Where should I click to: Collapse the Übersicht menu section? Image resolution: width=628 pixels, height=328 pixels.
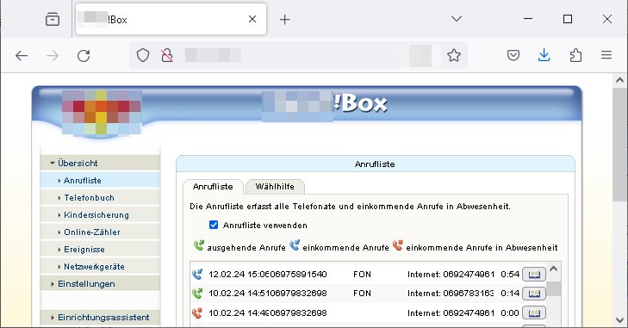100,163
